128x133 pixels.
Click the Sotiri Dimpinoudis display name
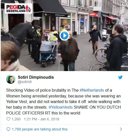click(36, 77)
